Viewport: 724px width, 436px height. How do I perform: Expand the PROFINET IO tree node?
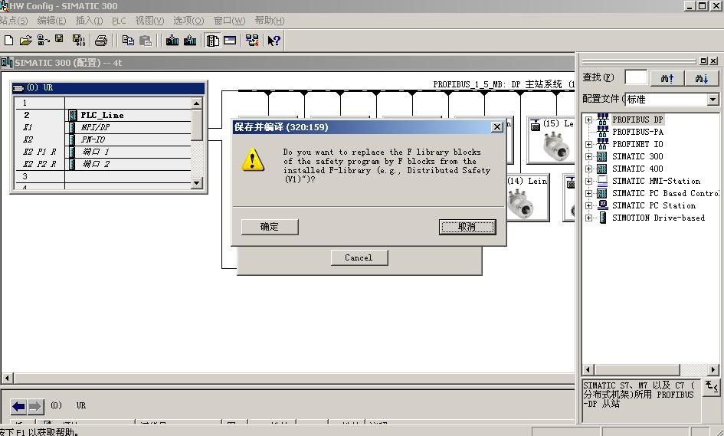point(588,144)
